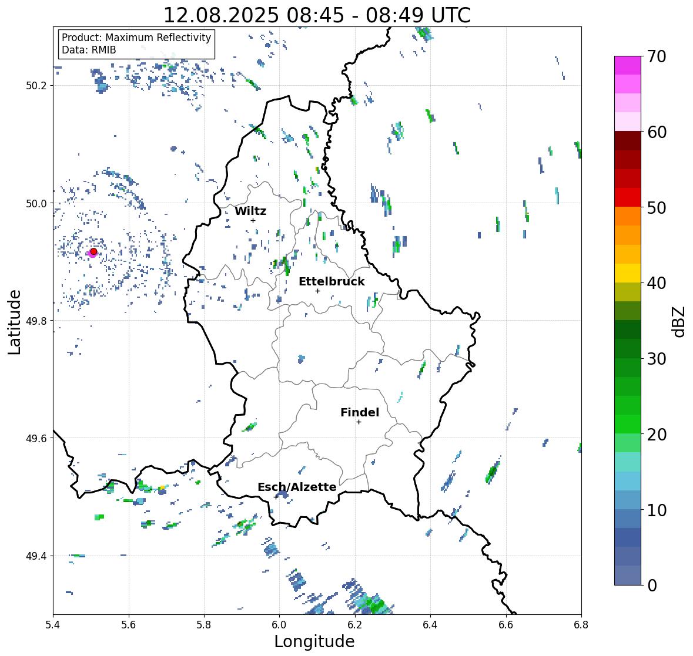
Task: Click the Ettelbruck cross marker
Action: pos(317,291)
